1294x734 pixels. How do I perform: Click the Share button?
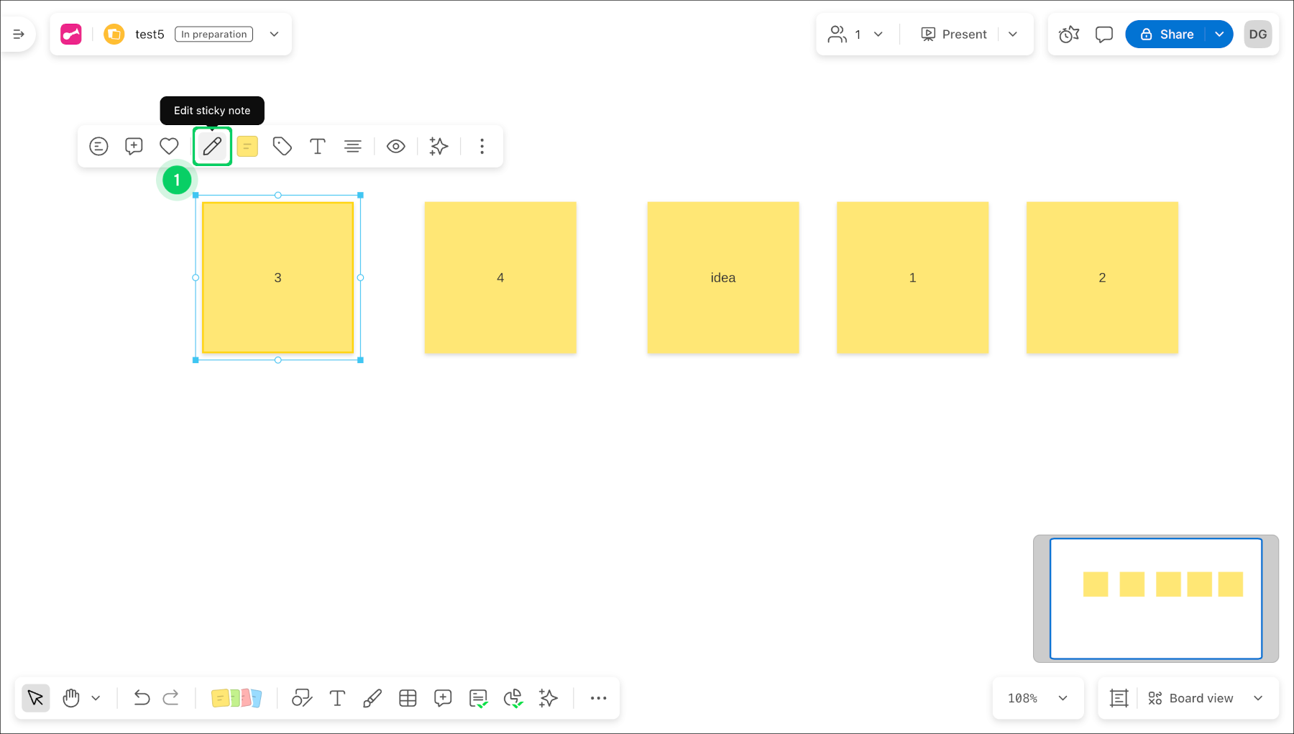click(1167, 35)
